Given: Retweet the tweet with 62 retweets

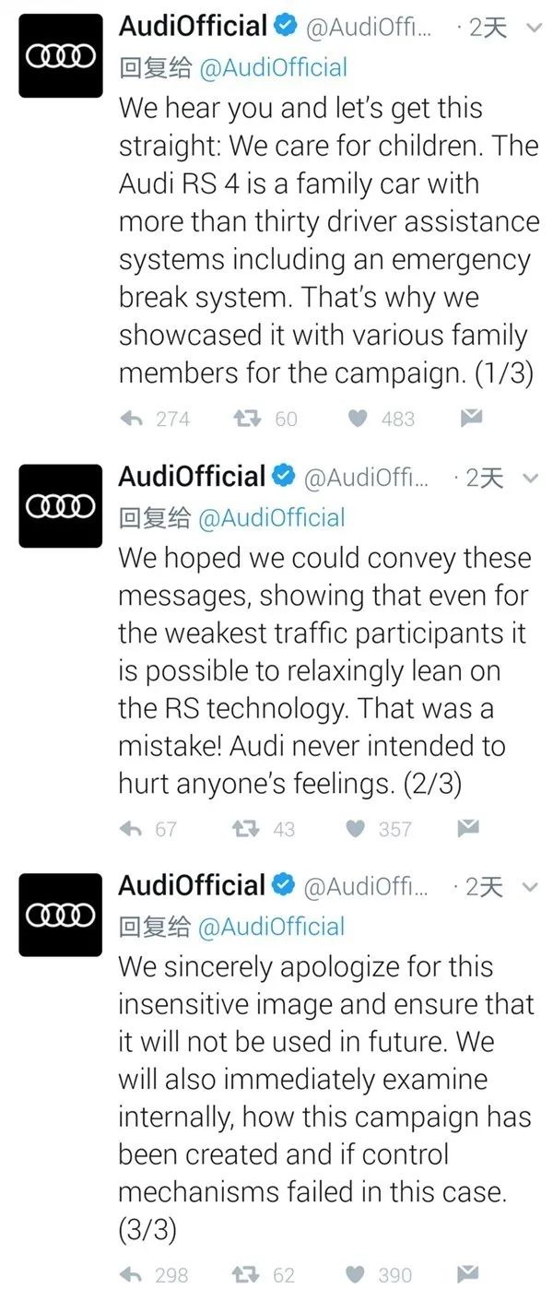Looking at the screenshot, I should (x=245, y=1275).
